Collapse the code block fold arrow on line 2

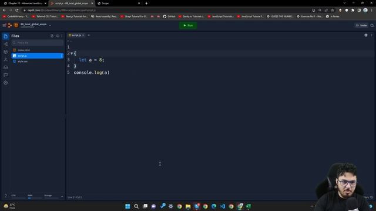(x=72, y=53)
